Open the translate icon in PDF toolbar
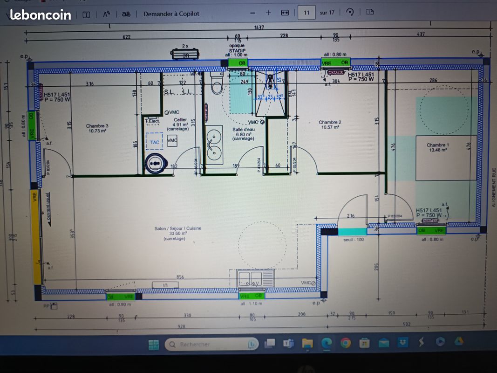Screen dimensions: 497x373 click(126, 14)
